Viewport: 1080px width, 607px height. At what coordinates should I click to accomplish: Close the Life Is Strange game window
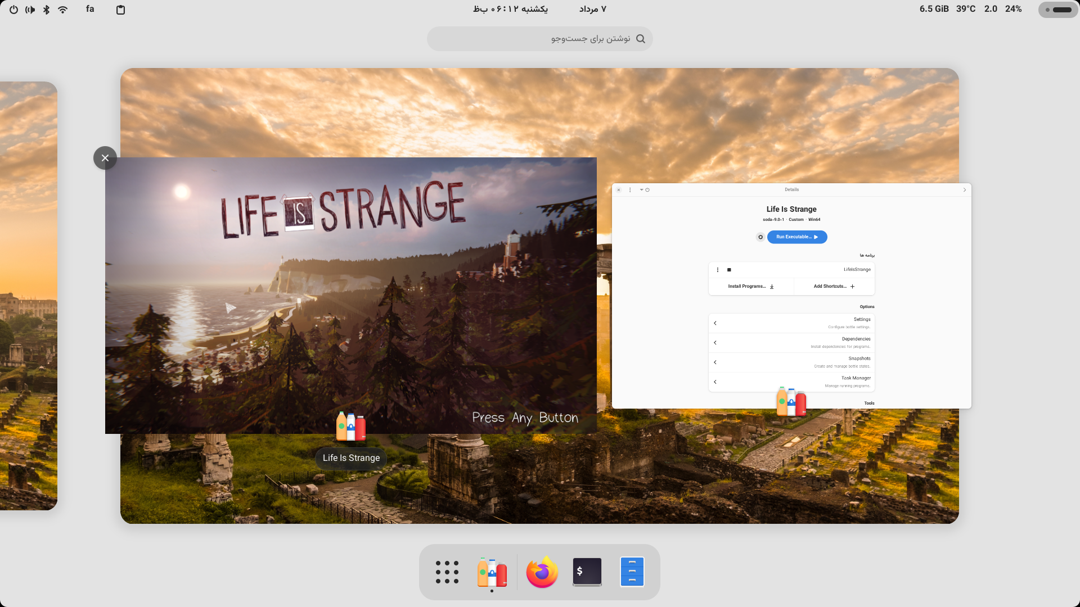pos(105,158)
